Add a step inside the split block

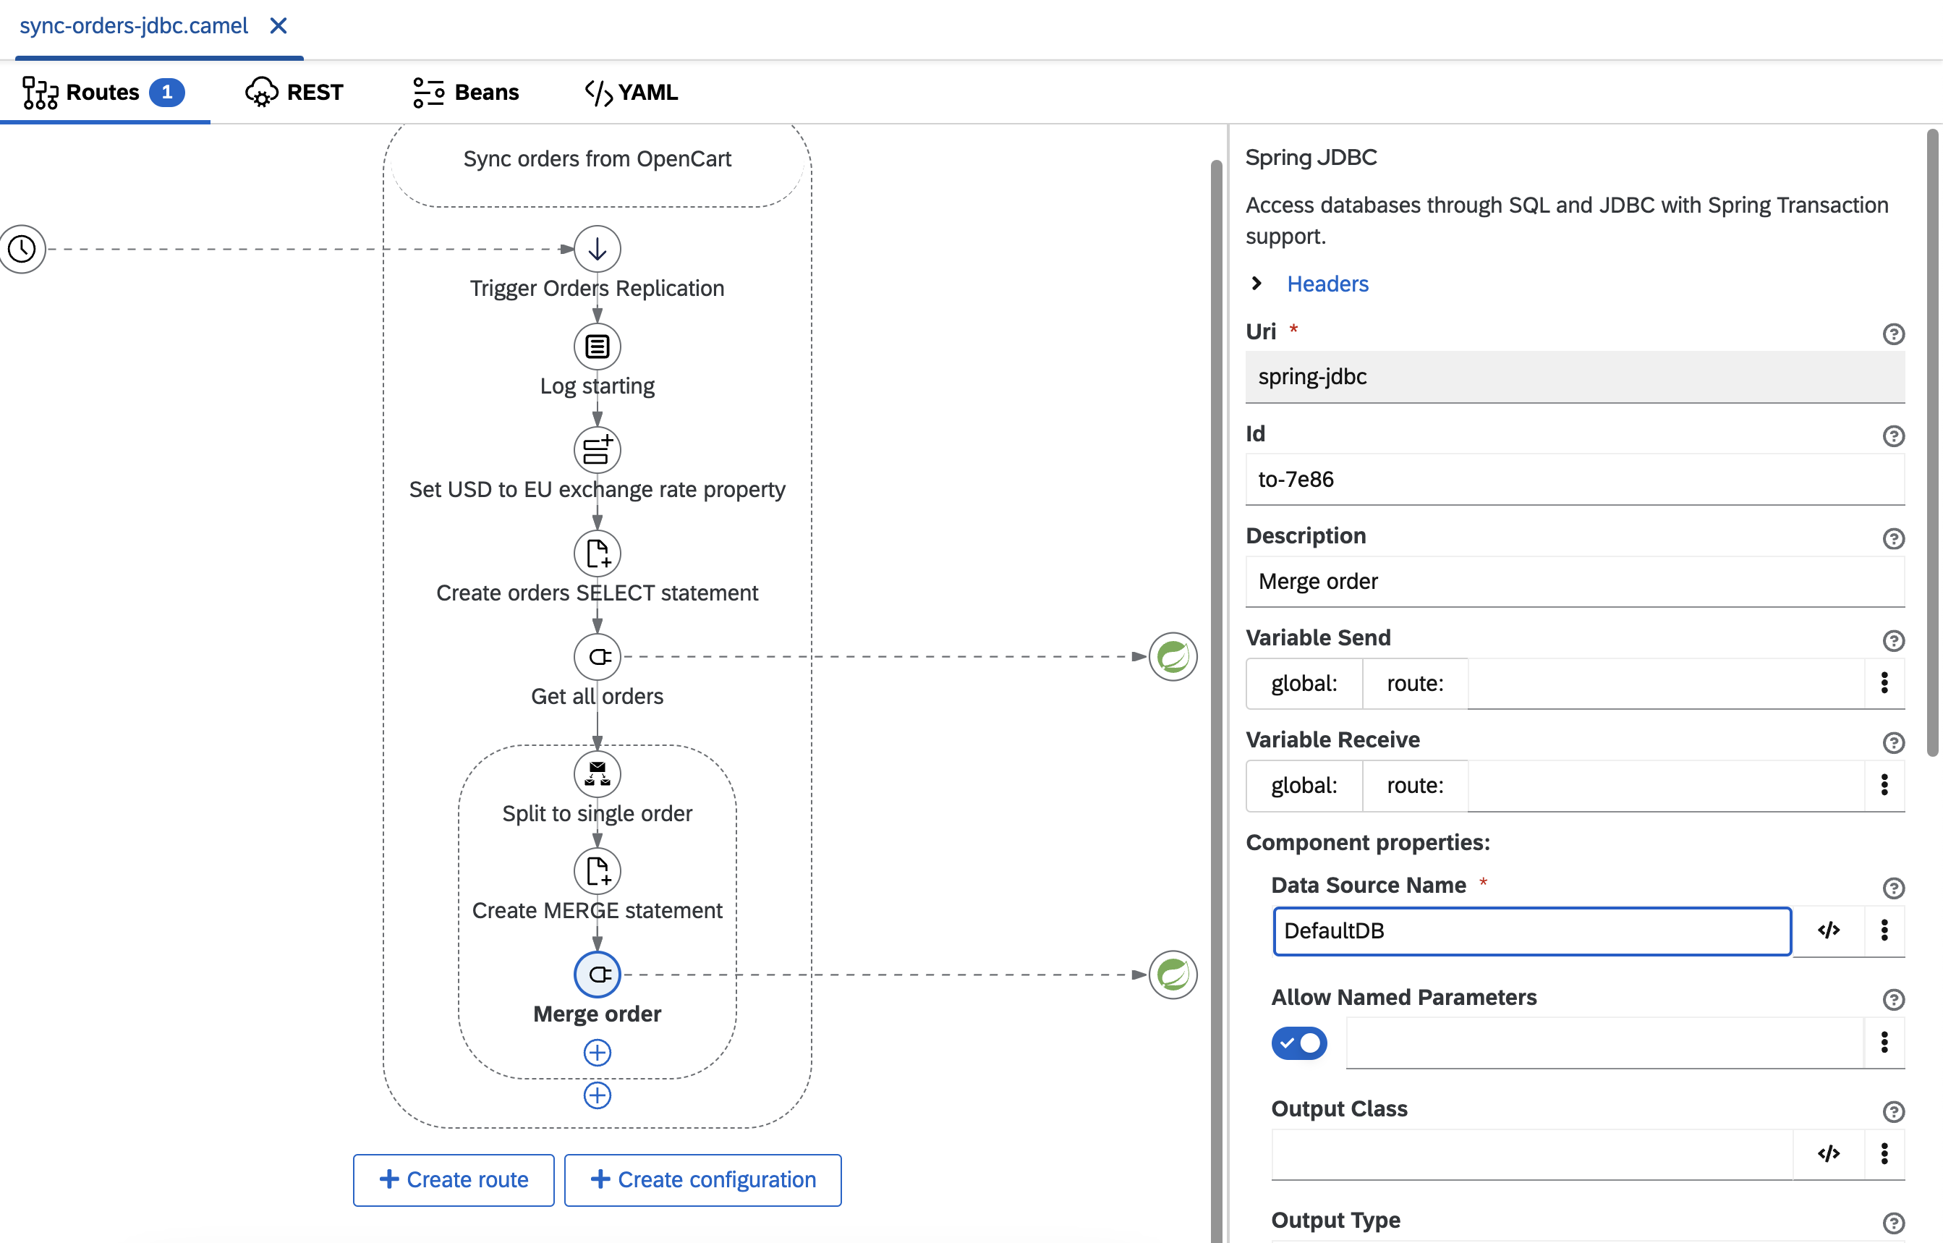pyautogui.click(x=597, y=1053)
